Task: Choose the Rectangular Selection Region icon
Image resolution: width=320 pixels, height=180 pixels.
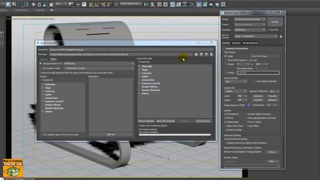Action: click(x=20, y=4)
